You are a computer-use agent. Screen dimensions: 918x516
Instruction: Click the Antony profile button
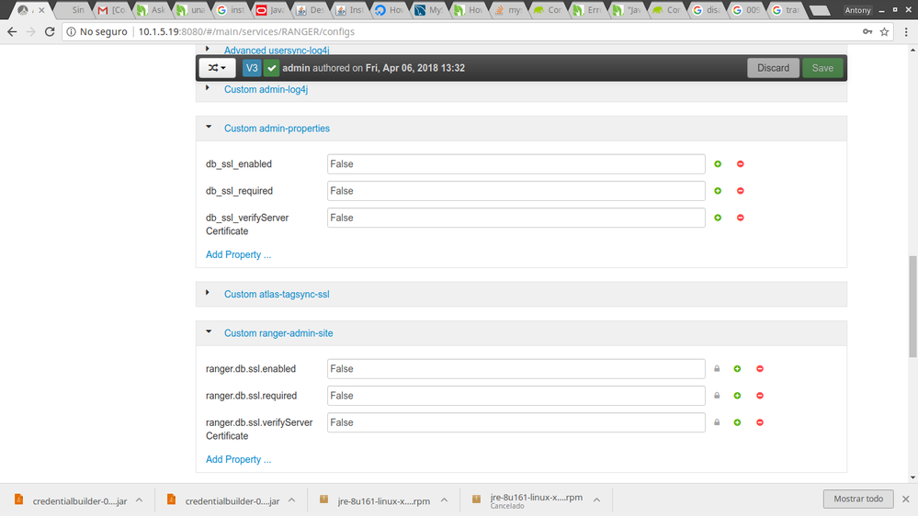point(857,10)
